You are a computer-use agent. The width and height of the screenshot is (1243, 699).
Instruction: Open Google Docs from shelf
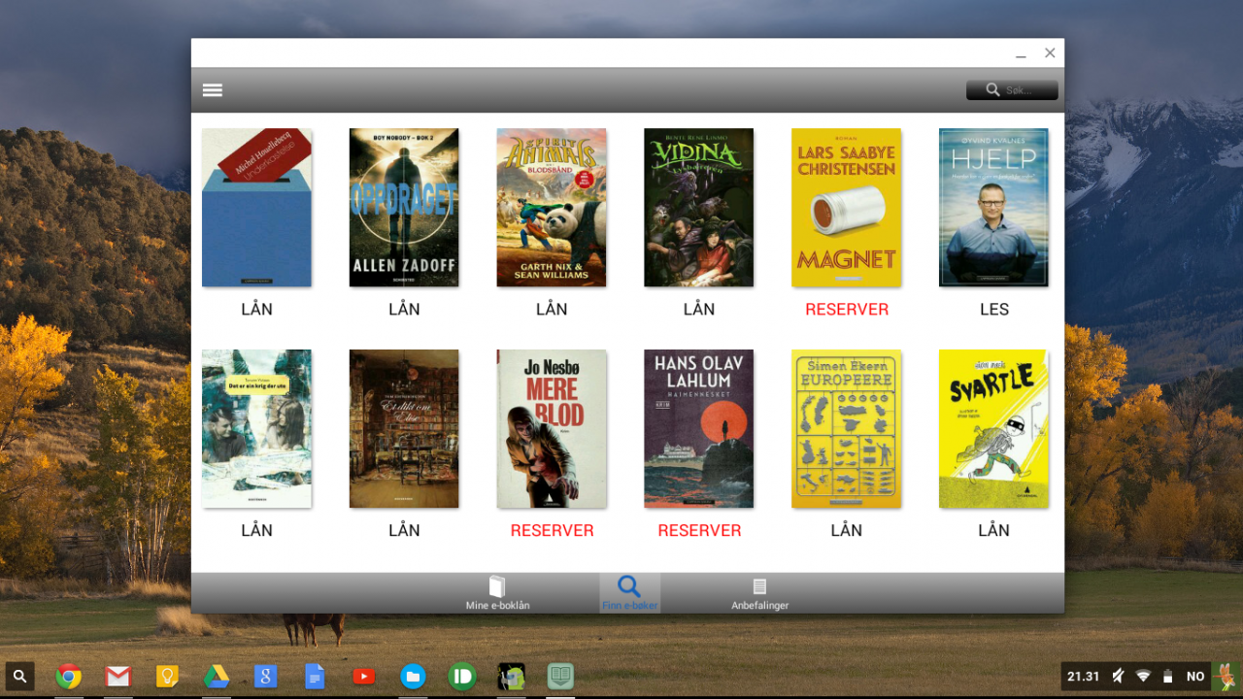315,677
